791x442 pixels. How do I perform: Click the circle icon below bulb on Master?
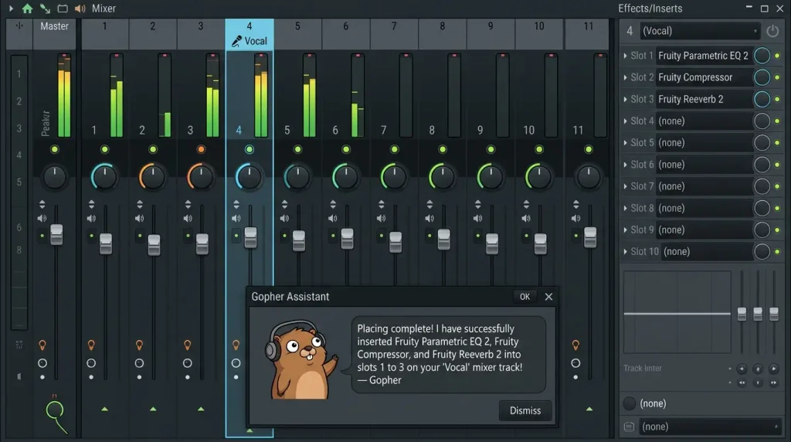[x=42, y=363]
